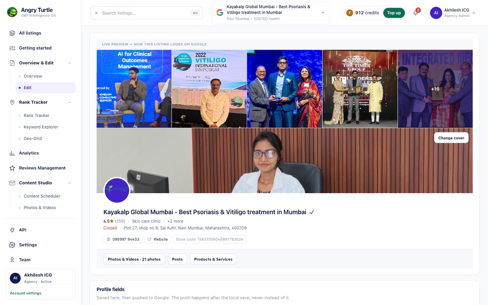Open Account settings link
Screen dimensions: 488x305
pos(26,293)
